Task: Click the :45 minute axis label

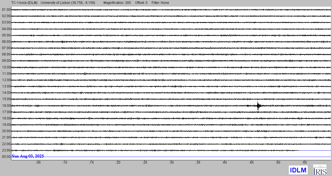Action: [251, 163]
